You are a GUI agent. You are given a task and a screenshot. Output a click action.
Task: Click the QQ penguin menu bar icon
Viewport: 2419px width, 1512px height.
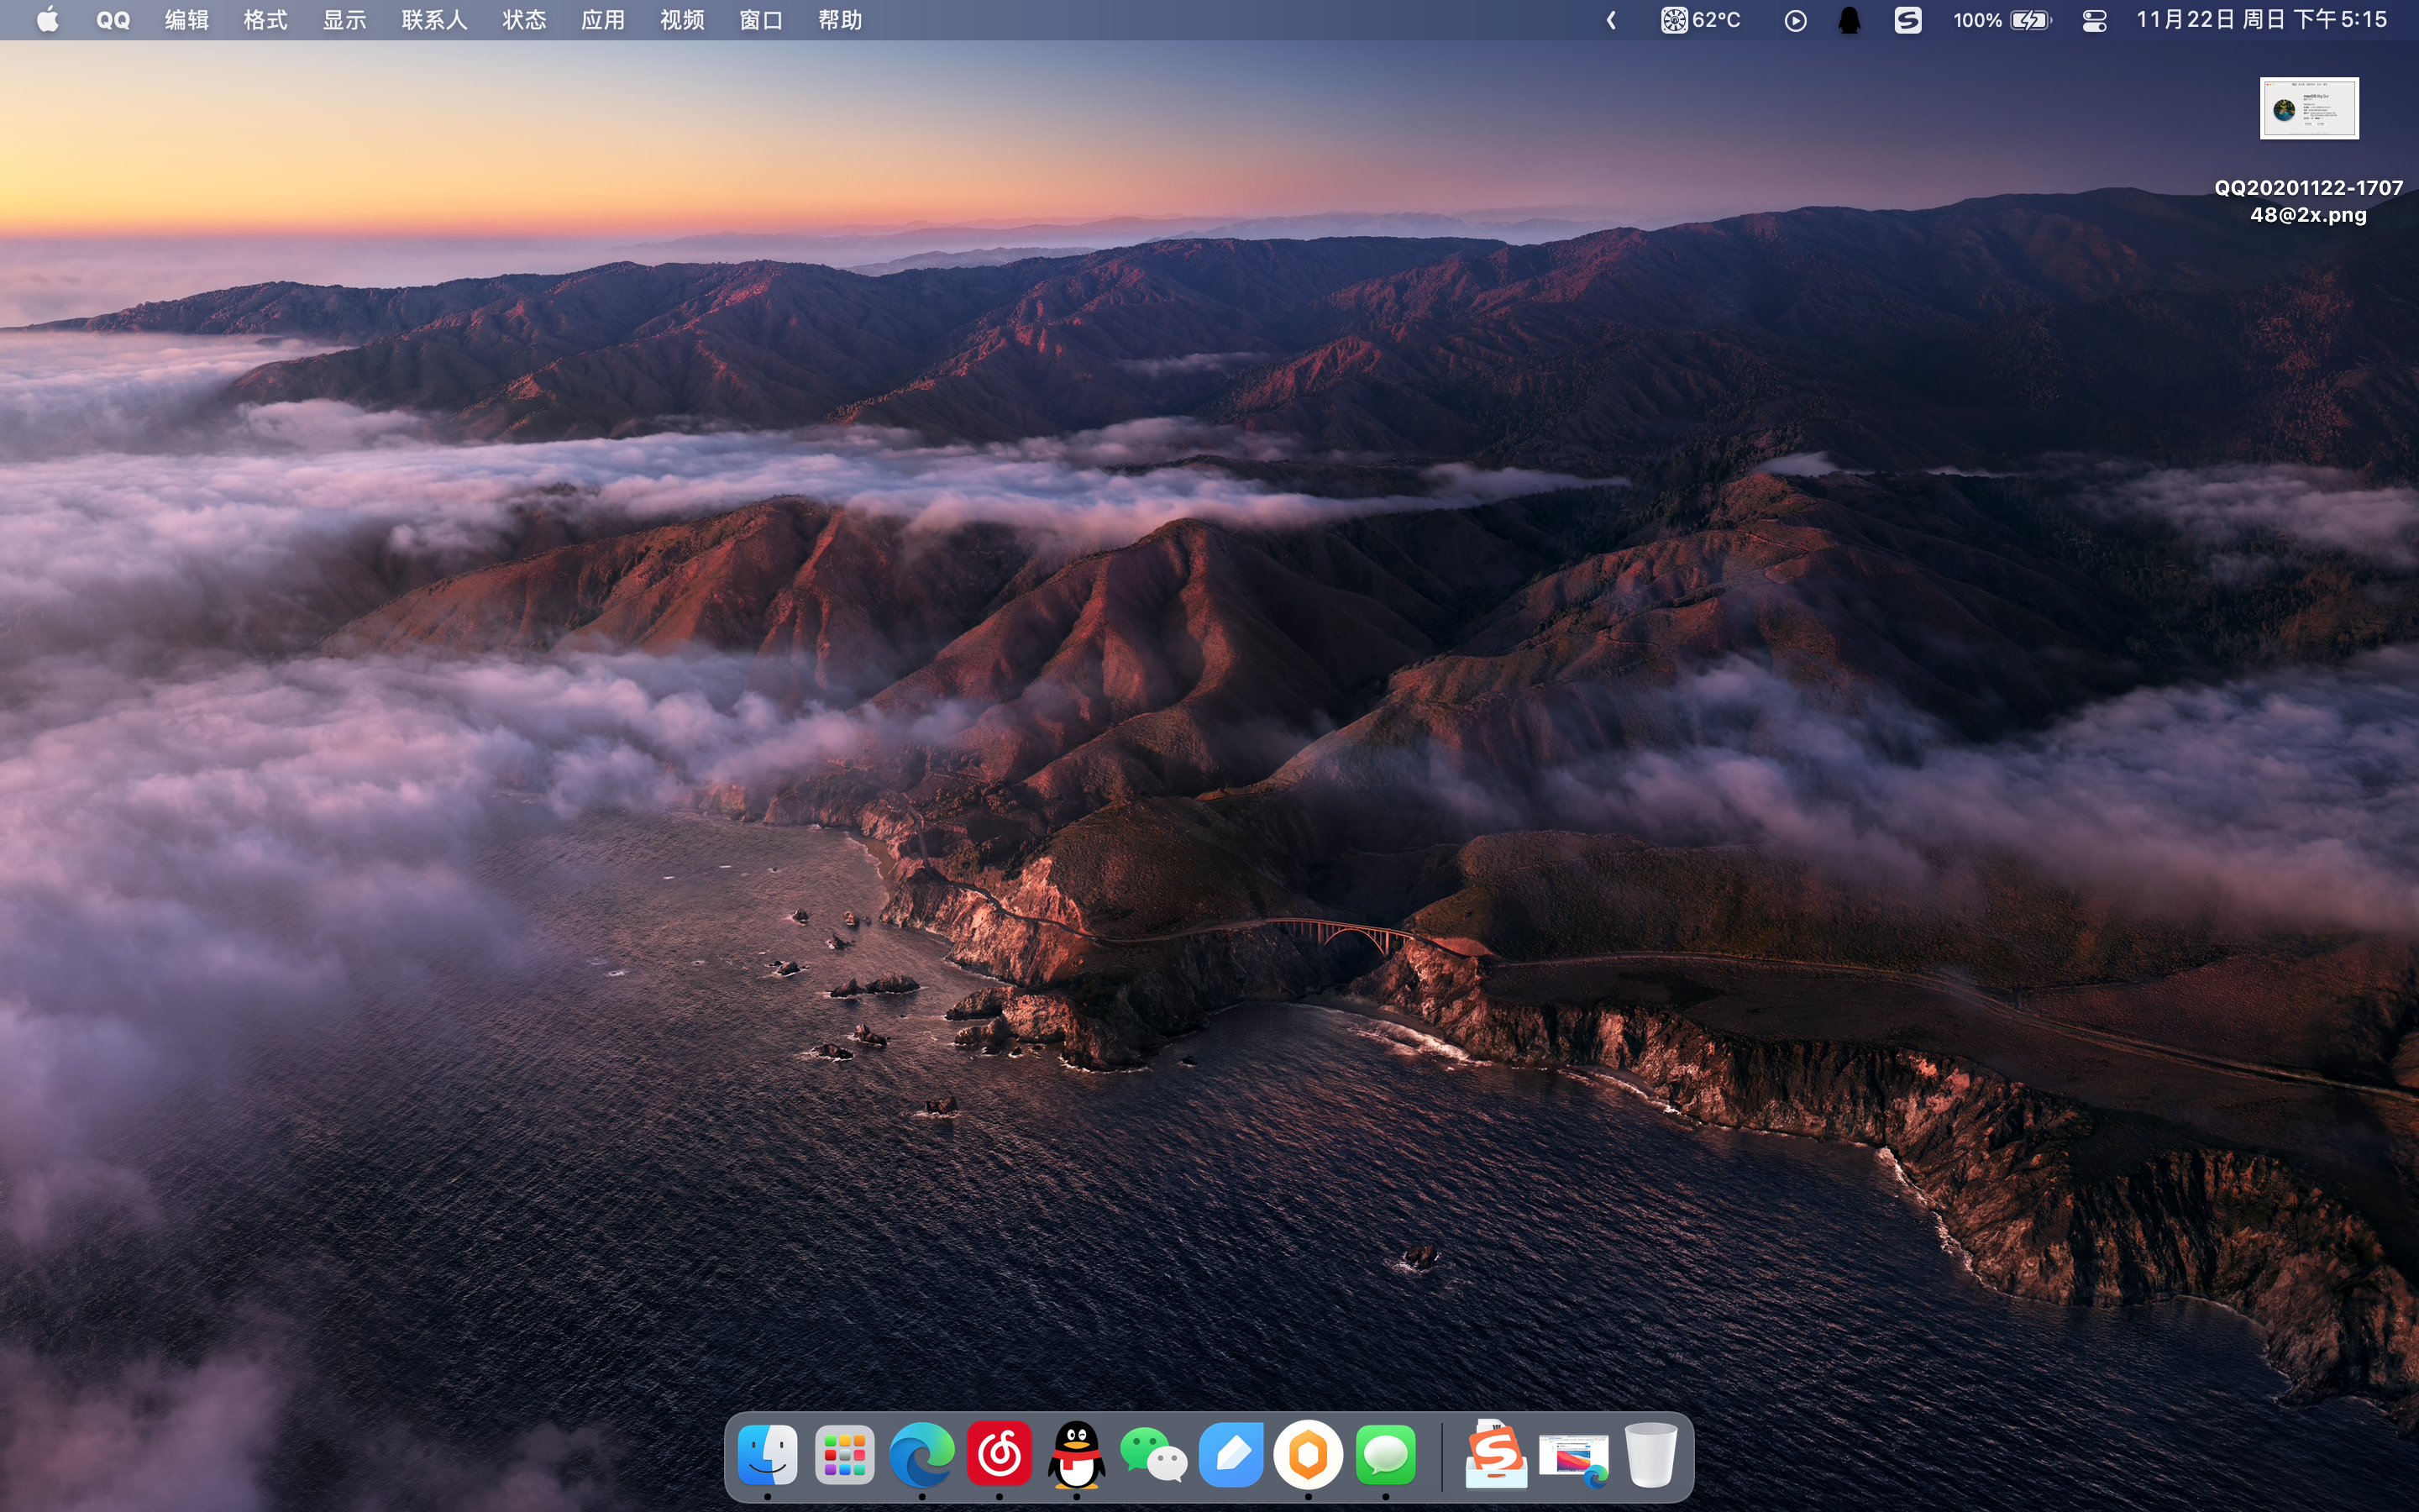1850,20
